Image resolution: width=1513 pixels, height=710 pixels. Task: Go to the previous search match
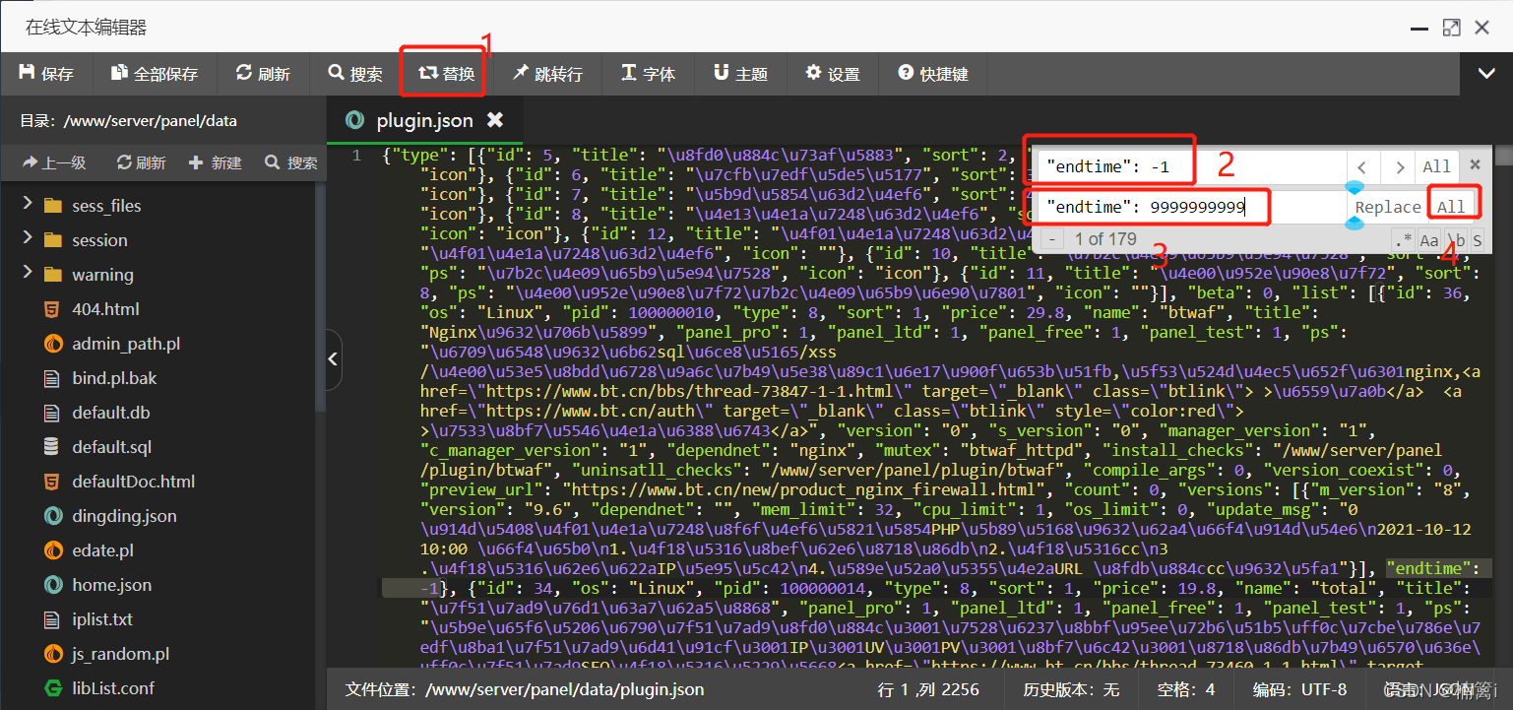1363,166
